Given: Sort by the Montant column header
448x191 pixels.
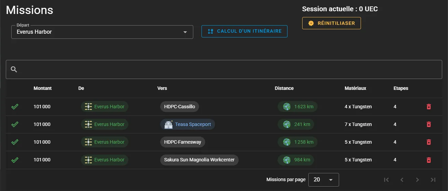Looking at the screenshot, I should [43, 88].
